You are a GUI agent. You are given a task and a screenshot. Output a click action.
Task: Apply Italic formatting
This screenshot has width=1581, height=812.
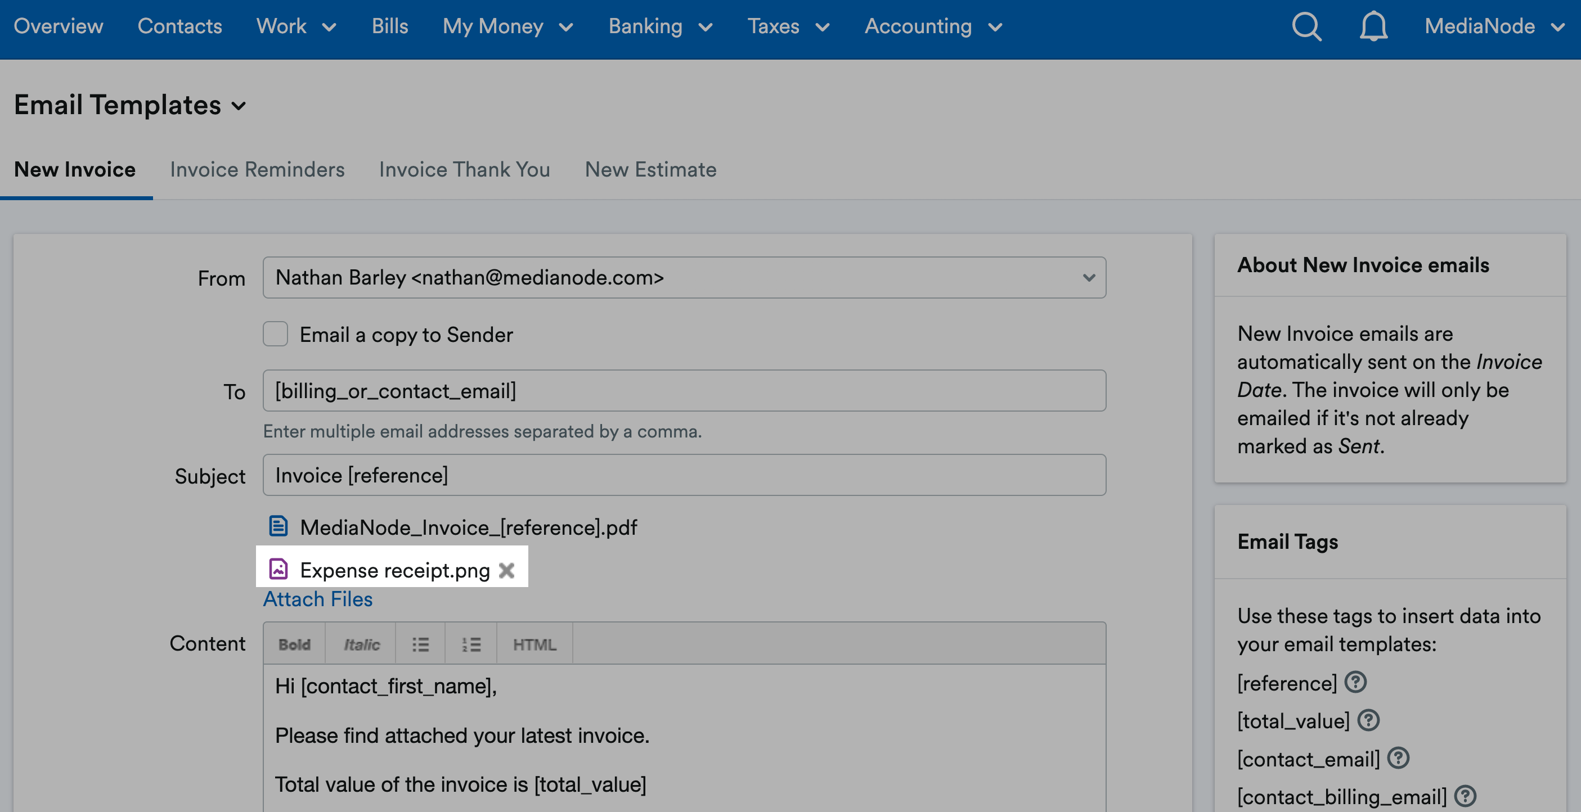pyautogui.click(x=361, y=644)
